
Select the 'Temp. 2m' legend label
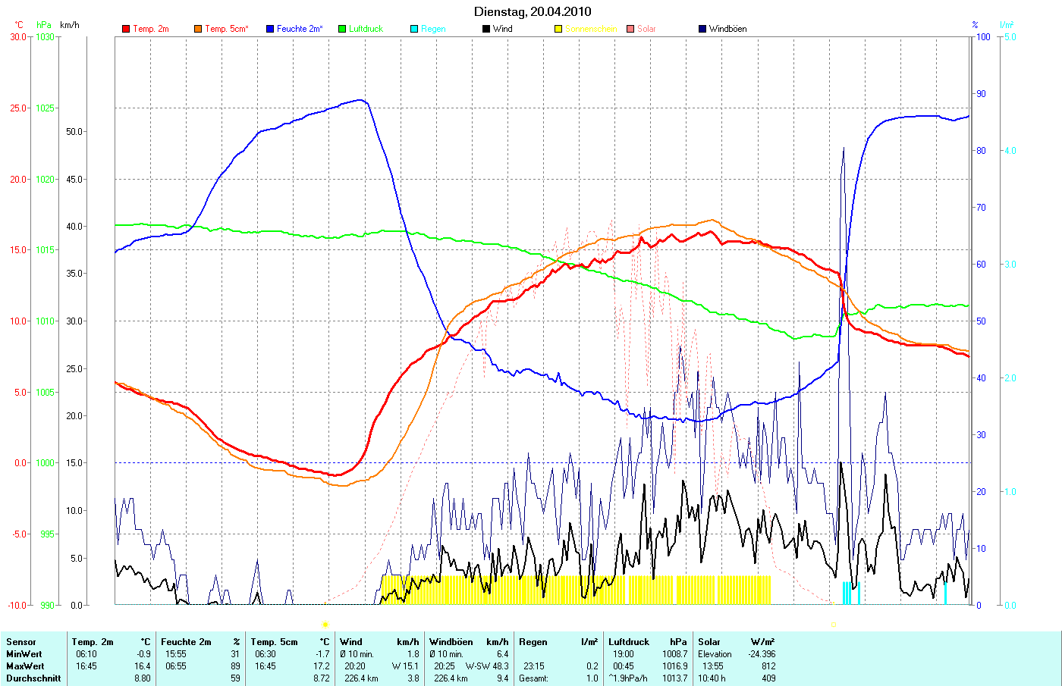click(151, 29)
